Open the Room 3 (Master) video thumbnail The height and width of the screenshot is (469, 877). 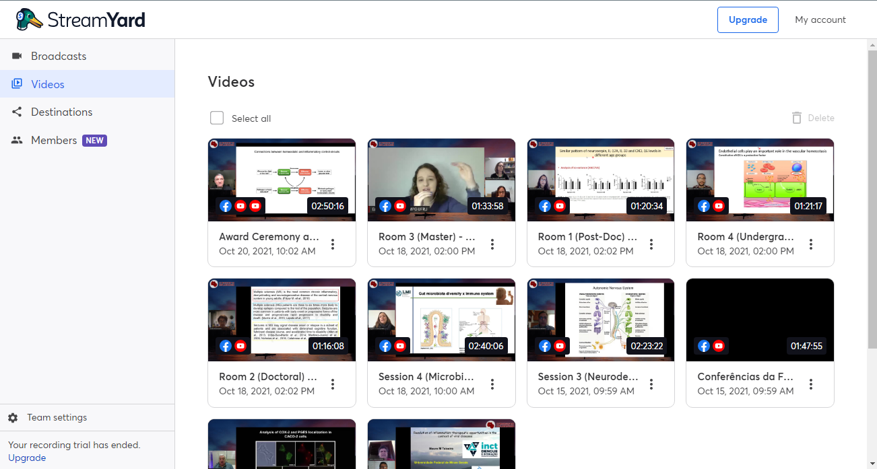click(x=441, y=180)
